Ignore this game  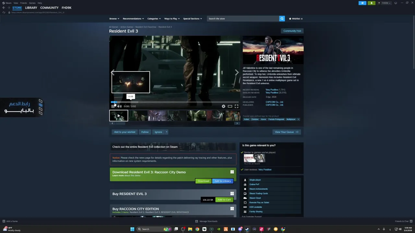click(x=158, y=132)
